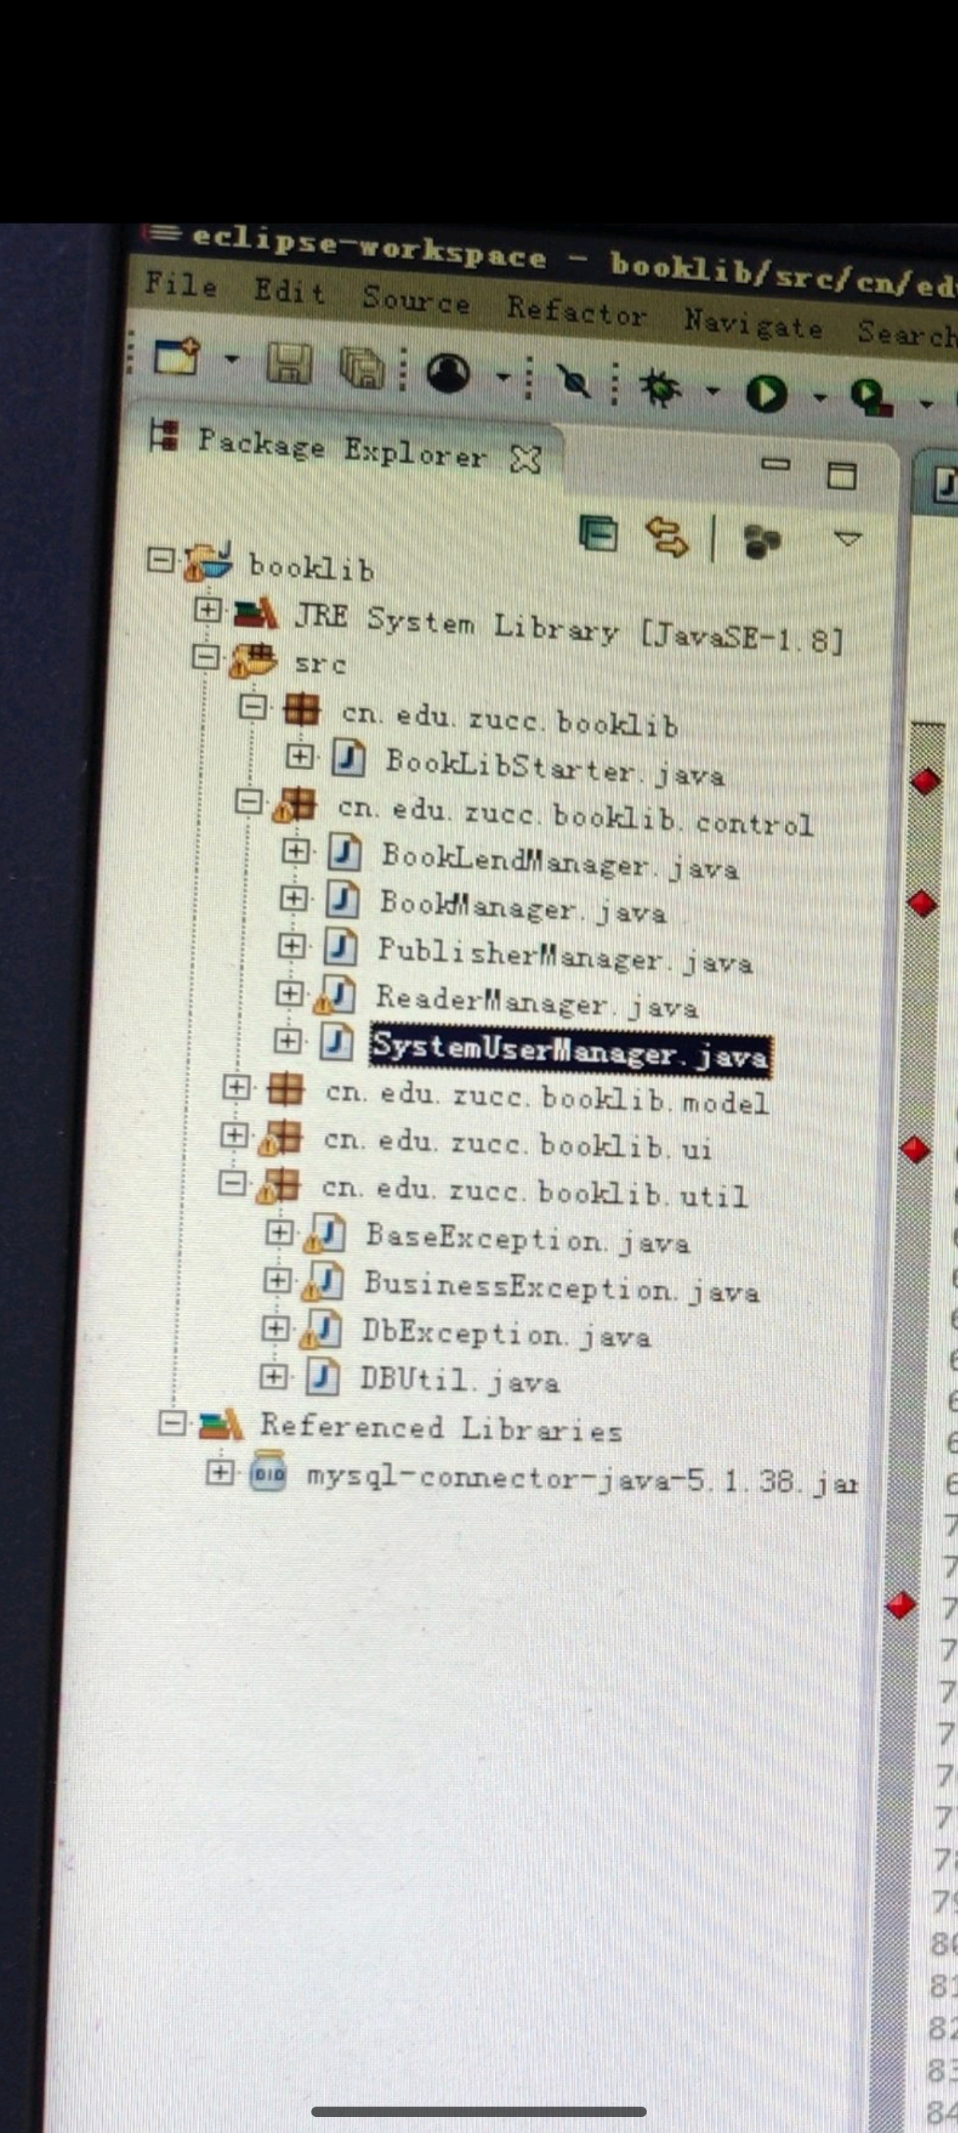Expand mysql-connector-java jar node
Viewport: 958px width, 2133px height.
pyautogui.click(x=220, y=1472)
